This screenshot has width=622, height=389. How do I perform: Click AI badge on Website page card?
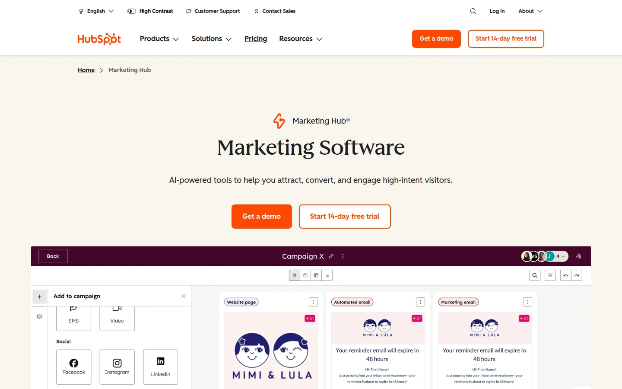[x=310, y=319]
